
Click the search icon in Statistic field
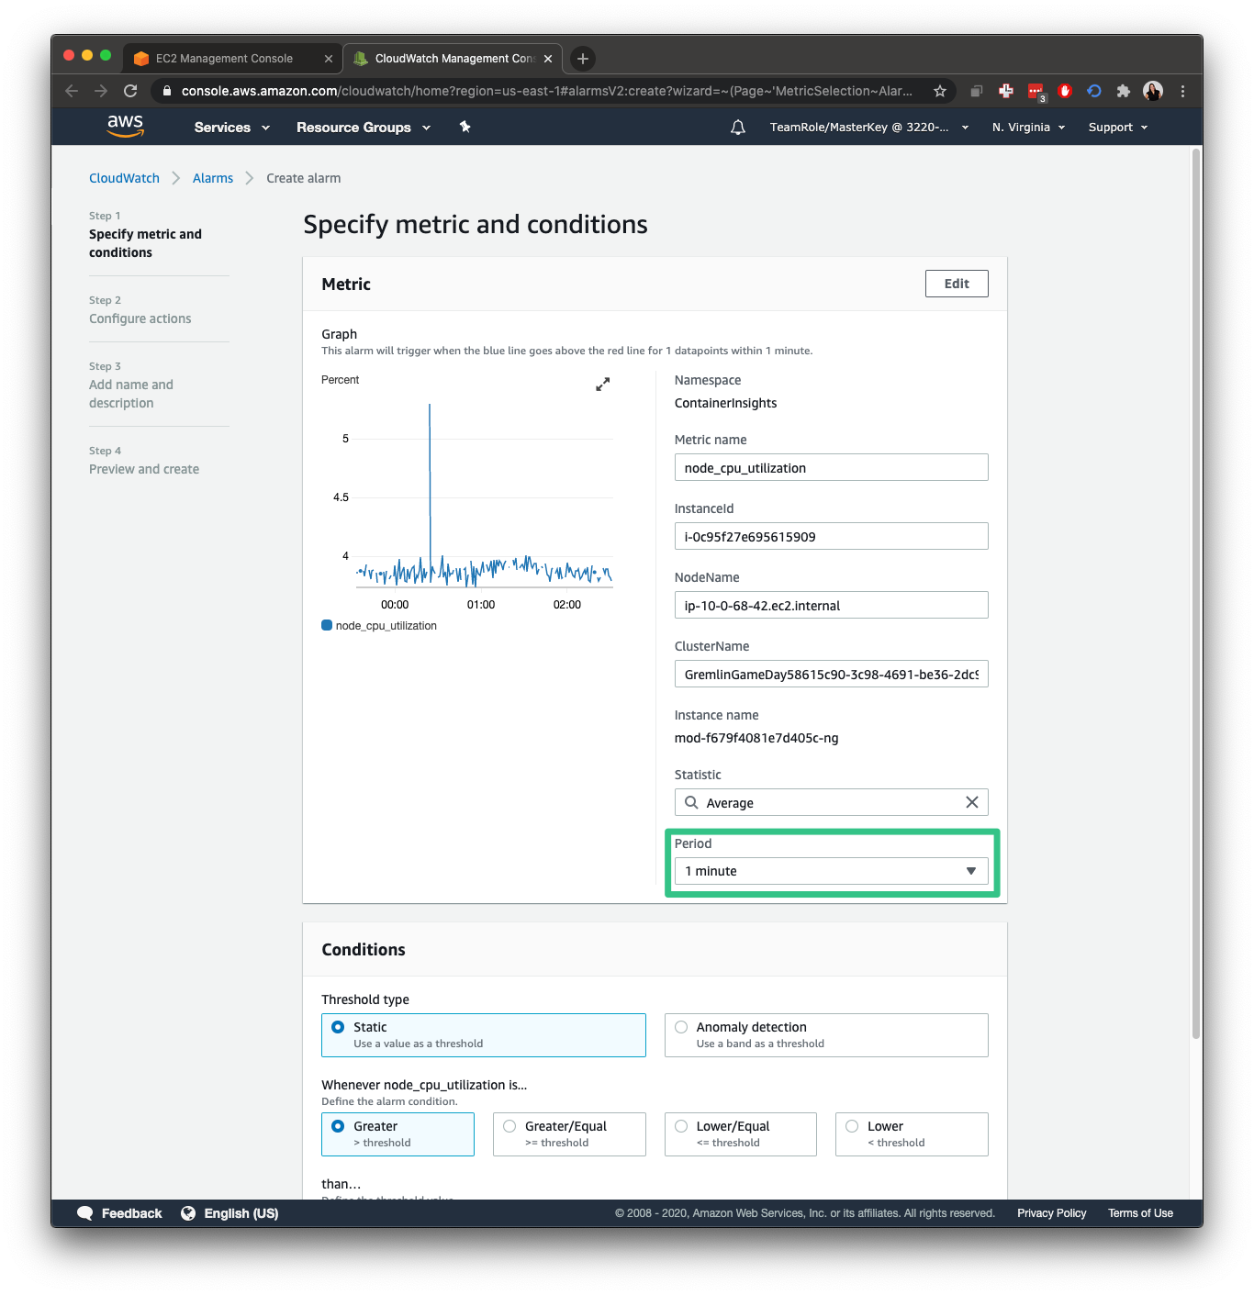(691, 802)
